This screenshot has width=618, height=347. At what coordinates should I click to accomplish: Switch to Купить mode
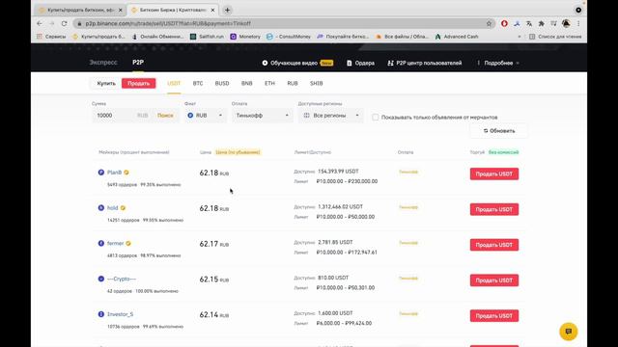point(106,84)
